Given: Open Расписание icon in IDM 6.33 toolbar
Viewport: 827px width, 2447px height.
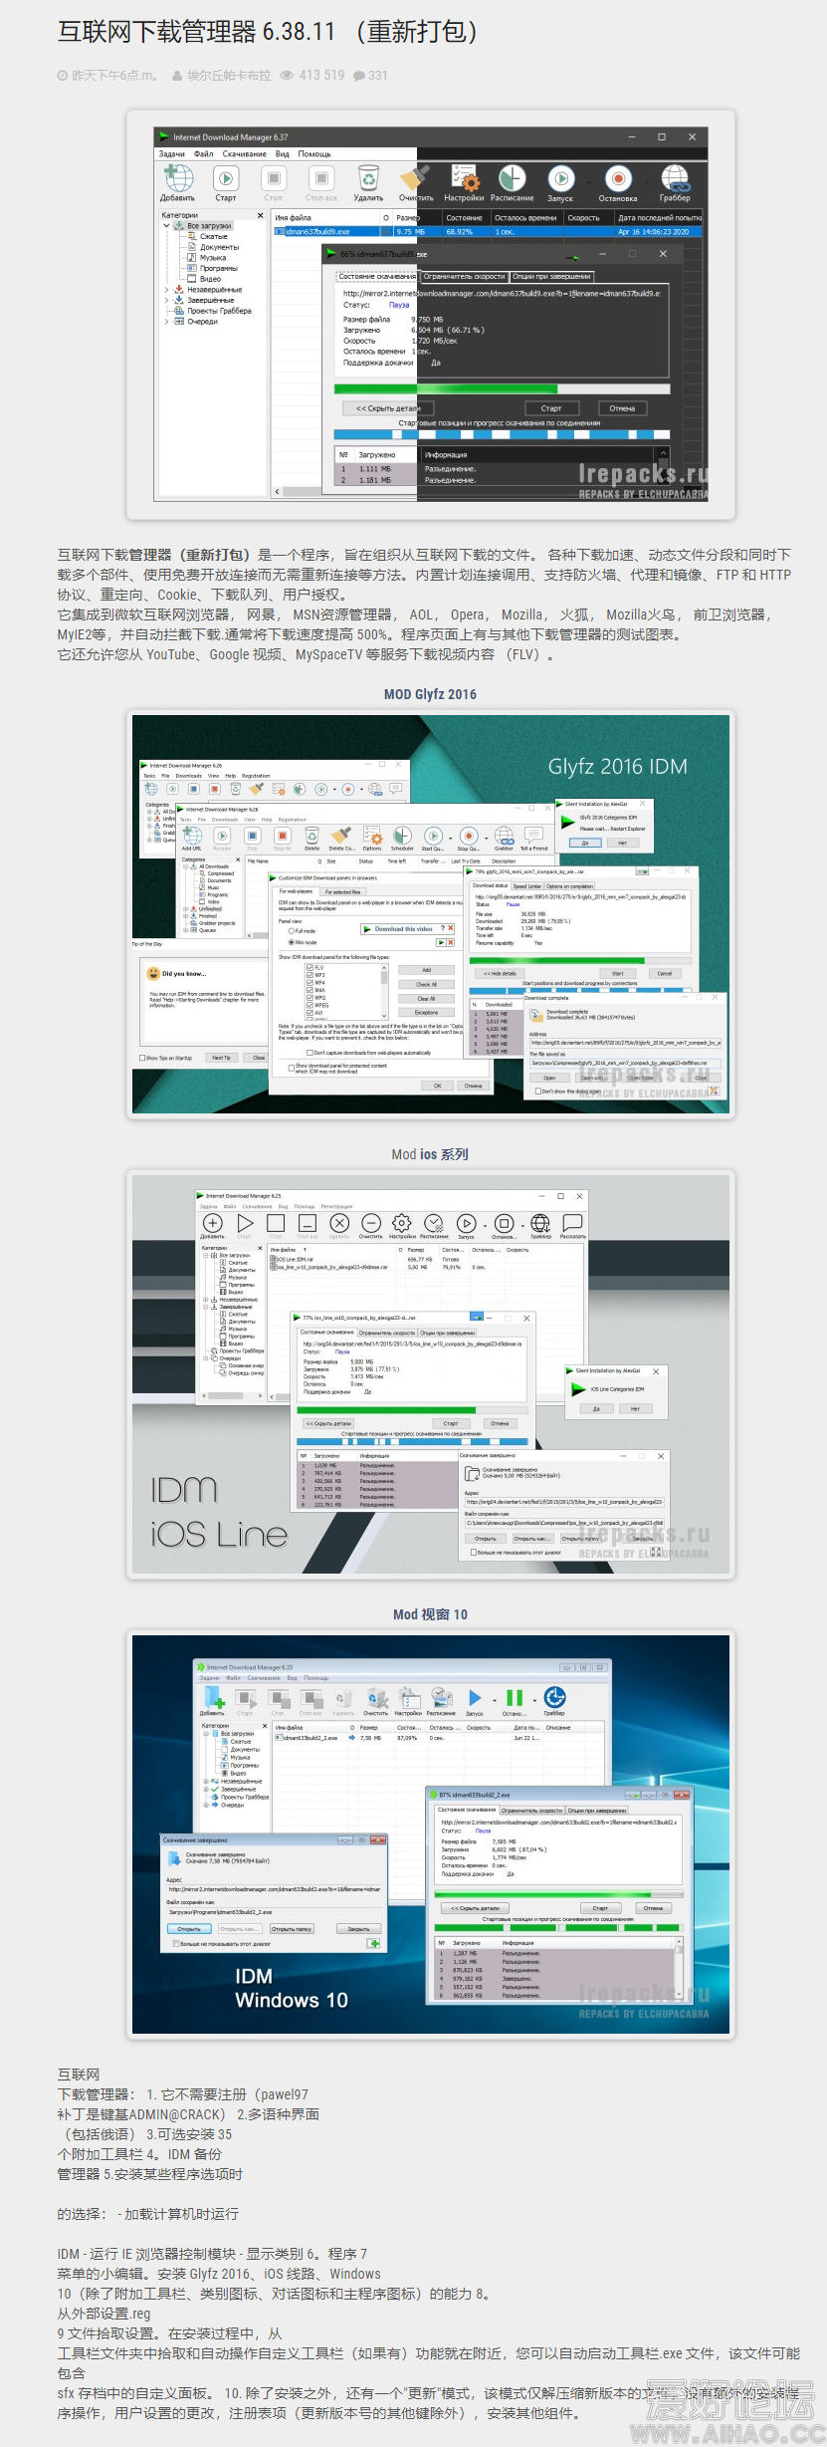Looking at the screenshot, I should [442, 1697].
